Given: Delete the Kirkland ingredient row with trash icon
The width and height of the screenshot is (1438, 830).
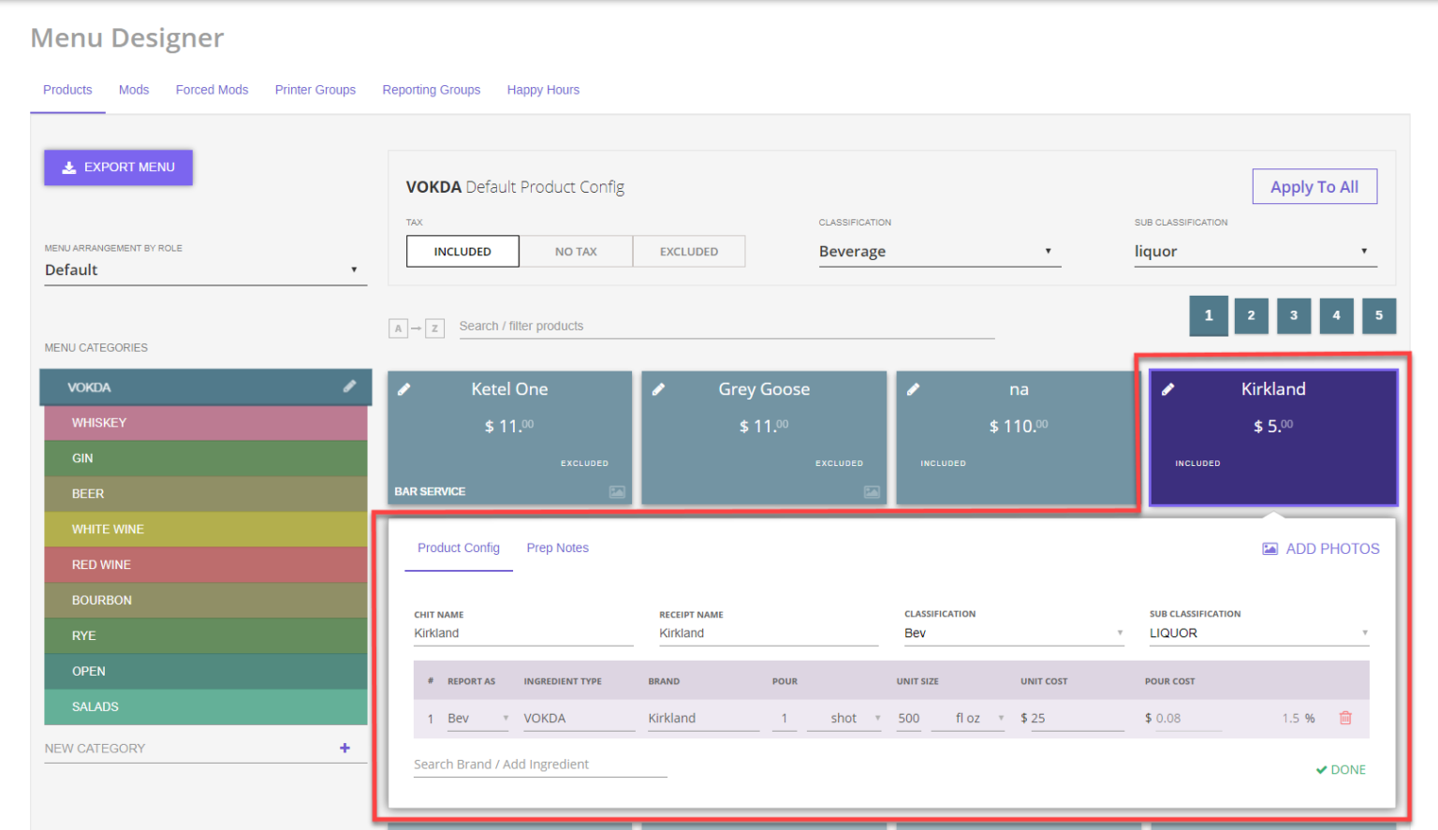Looking at the screenshot, I should (1345, 718).
